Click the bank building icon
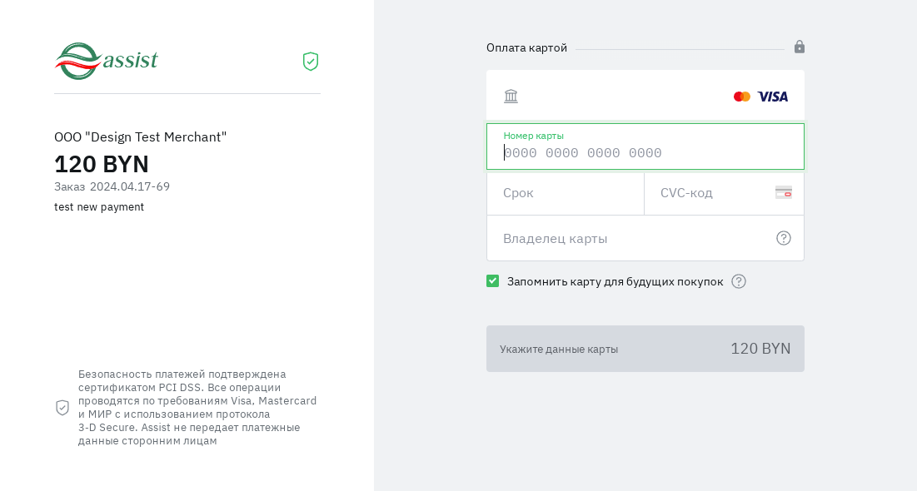Image resolution: width=917 pixels, height=491 pixels. [x=511, y=97]
